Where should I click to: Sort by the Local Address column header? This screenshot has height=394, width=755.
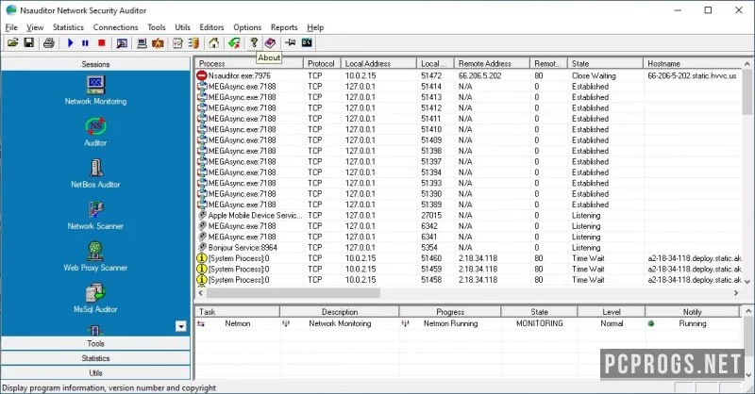[x=378, y=63]
